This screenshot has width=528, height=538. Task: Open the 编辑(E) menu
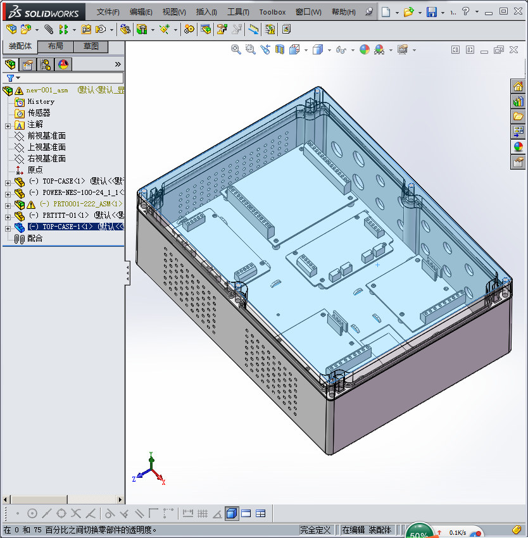click(x=141, y=13)
